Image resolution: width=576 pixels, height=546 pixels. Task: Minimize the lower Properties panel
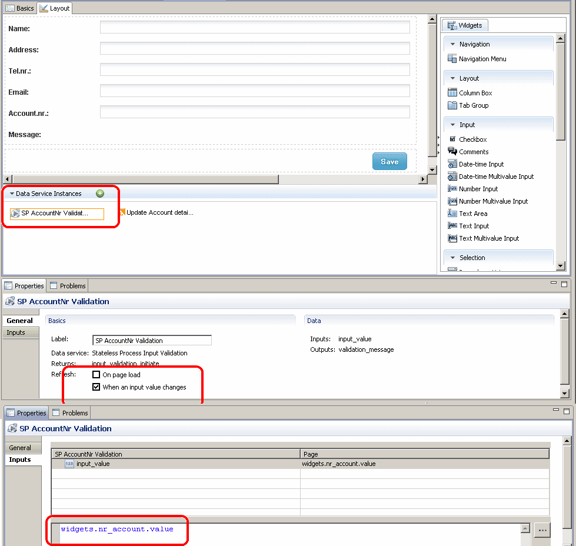(556, 410)
